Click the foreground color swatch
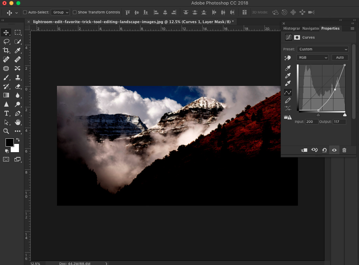 [x=9, y=142]
